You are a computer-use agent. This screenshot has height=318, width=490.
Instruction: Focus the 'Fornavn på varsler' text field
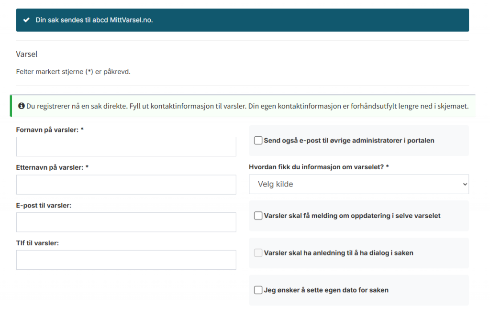[x=126, y=146]
